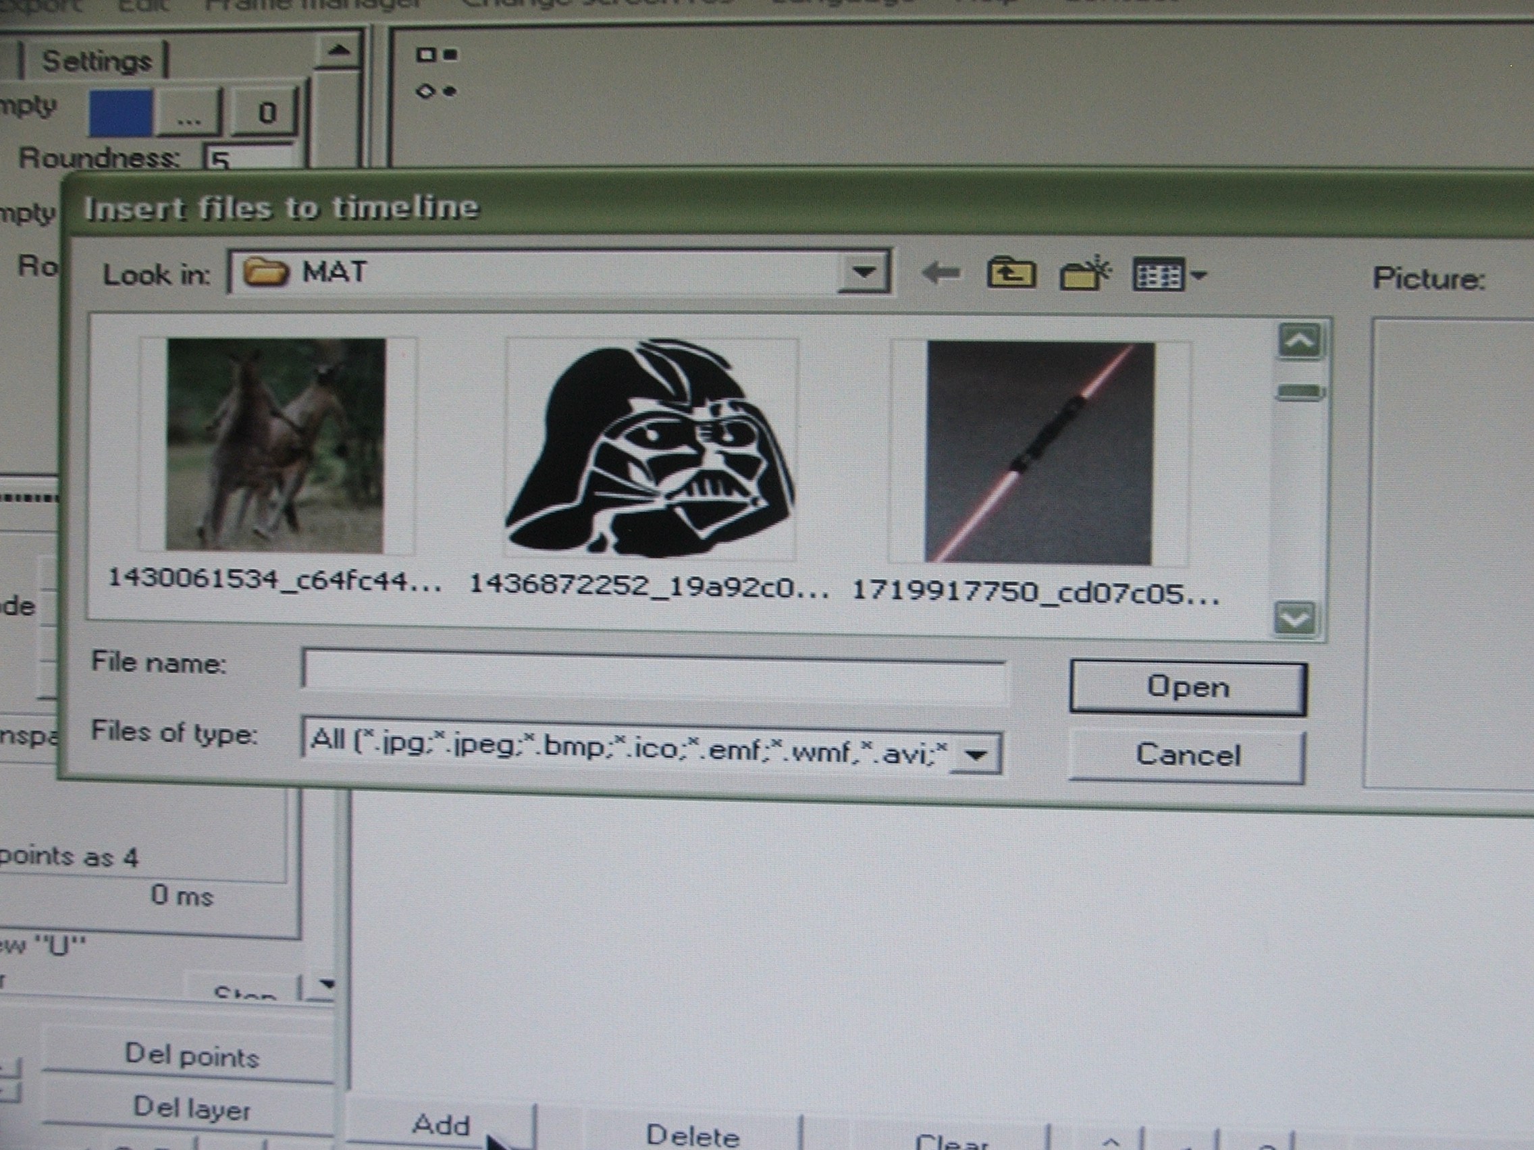
Task: Click the panel scroll up arrow above Settings
Action: tap(338, 51)
